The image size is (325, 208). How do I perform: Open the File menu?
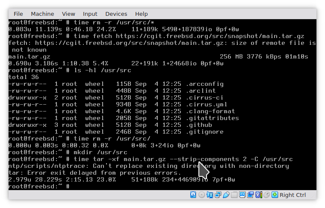click(x=18, y=14)
